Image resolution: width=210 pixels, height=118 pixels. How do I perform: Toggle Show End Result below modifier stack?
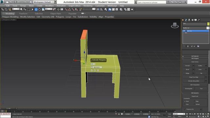point(188,46)
